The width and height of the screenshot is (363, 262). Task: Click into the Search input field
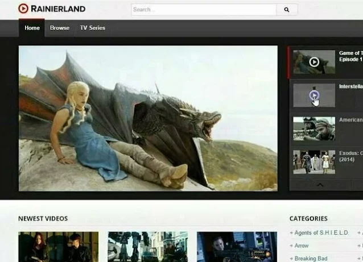(x=204, y=10)
